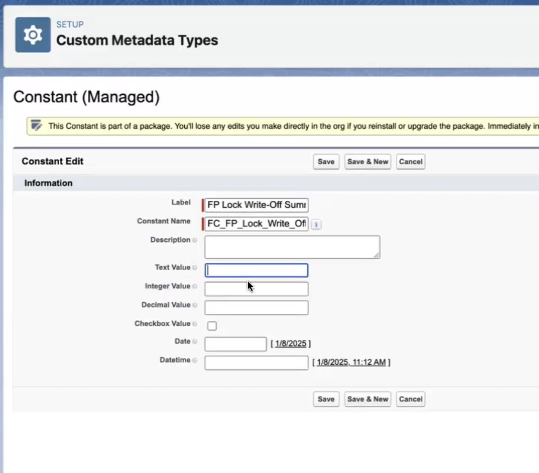Click the bottom Save & New button
Screen dimensions: 539x473
pos(368,399)
